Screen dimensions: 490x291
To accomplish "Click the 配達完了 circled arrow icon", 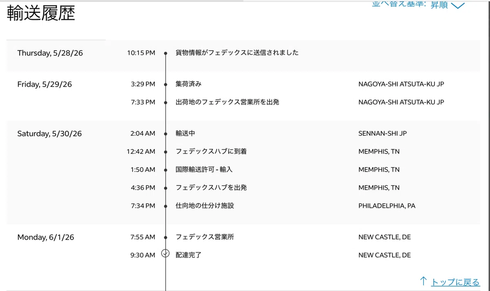I will point(165,253).
